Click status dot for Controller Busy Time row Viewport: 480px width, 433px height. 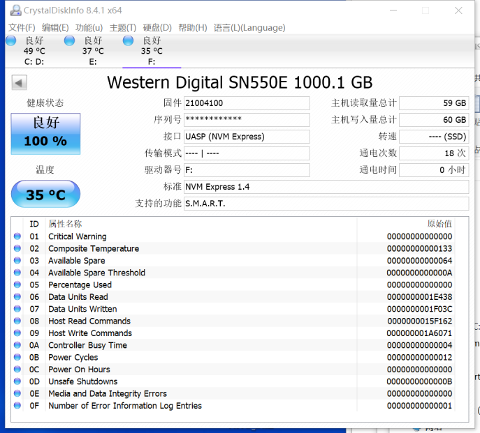tap(17, 345)
